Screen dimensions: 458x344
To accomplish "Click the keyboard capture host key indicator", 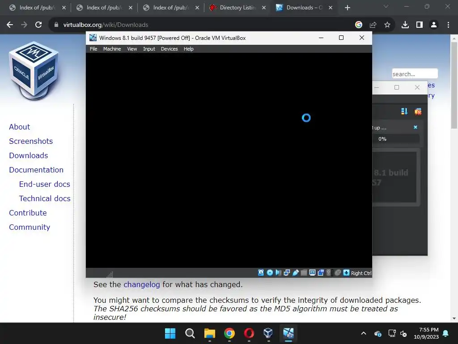I will point(346,273).
